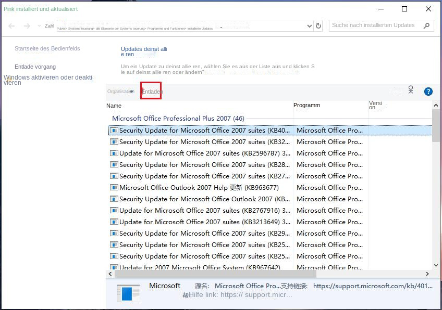Viewport: 442px width, 310px height.
Task: Open the recent locations dropdown arrow
Action: (x=39, y=26)
